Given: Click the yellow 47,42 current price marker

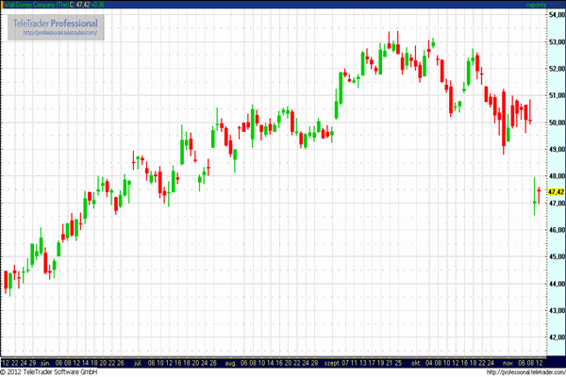Looking at the screenshot, I should click(557, 192).
